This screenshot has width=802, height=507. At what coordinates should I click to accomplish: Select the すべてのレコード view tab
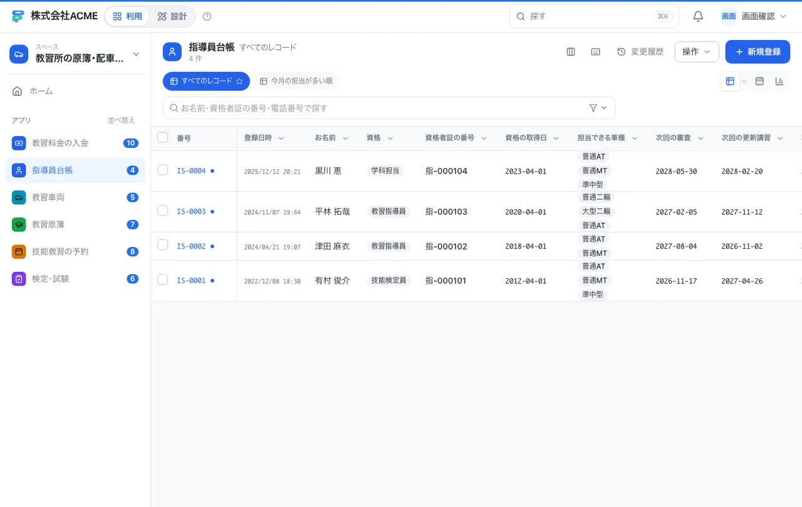[x=206, y=81]
